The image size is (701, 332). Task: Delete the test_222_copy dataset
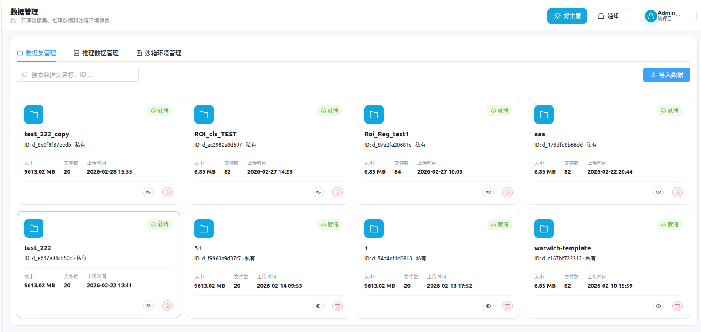tap(167, 192)
